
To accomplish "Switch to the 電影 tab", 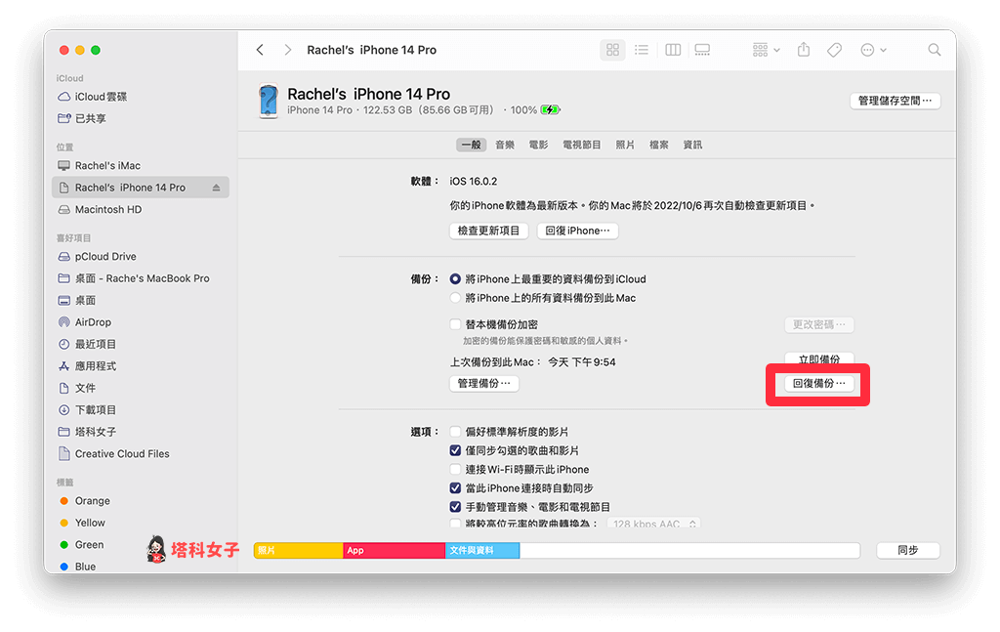I will tap(538, 145).
